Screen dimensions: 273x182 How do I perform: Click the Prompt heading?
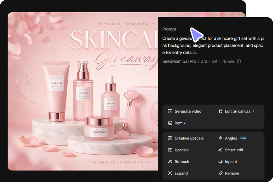click(x=169, y=29)
